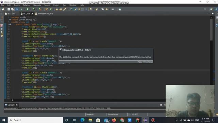Open Eclipse from Windows taskbar
The width and height of the screenshot is (218, 123).
pos(145,120)
